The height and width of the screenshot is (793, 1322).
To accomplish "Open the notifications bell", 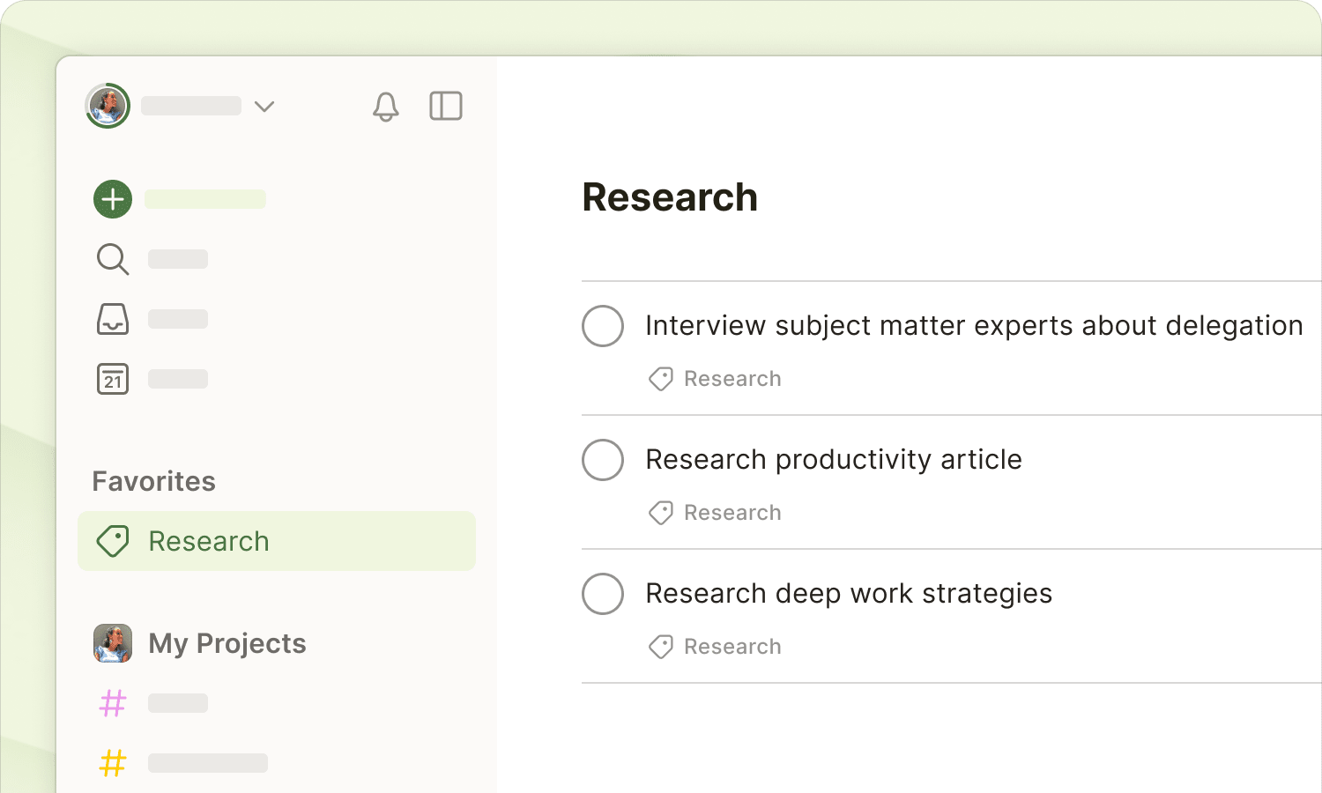I will (x=385, y=106).
